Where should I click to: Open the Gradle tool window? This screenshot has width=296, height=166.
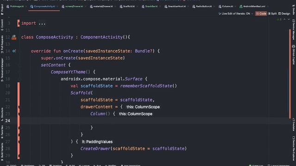pos(294,10)
